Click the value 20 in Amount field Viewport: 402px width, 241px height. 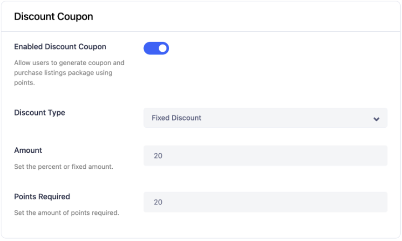[x=158, y=156]
